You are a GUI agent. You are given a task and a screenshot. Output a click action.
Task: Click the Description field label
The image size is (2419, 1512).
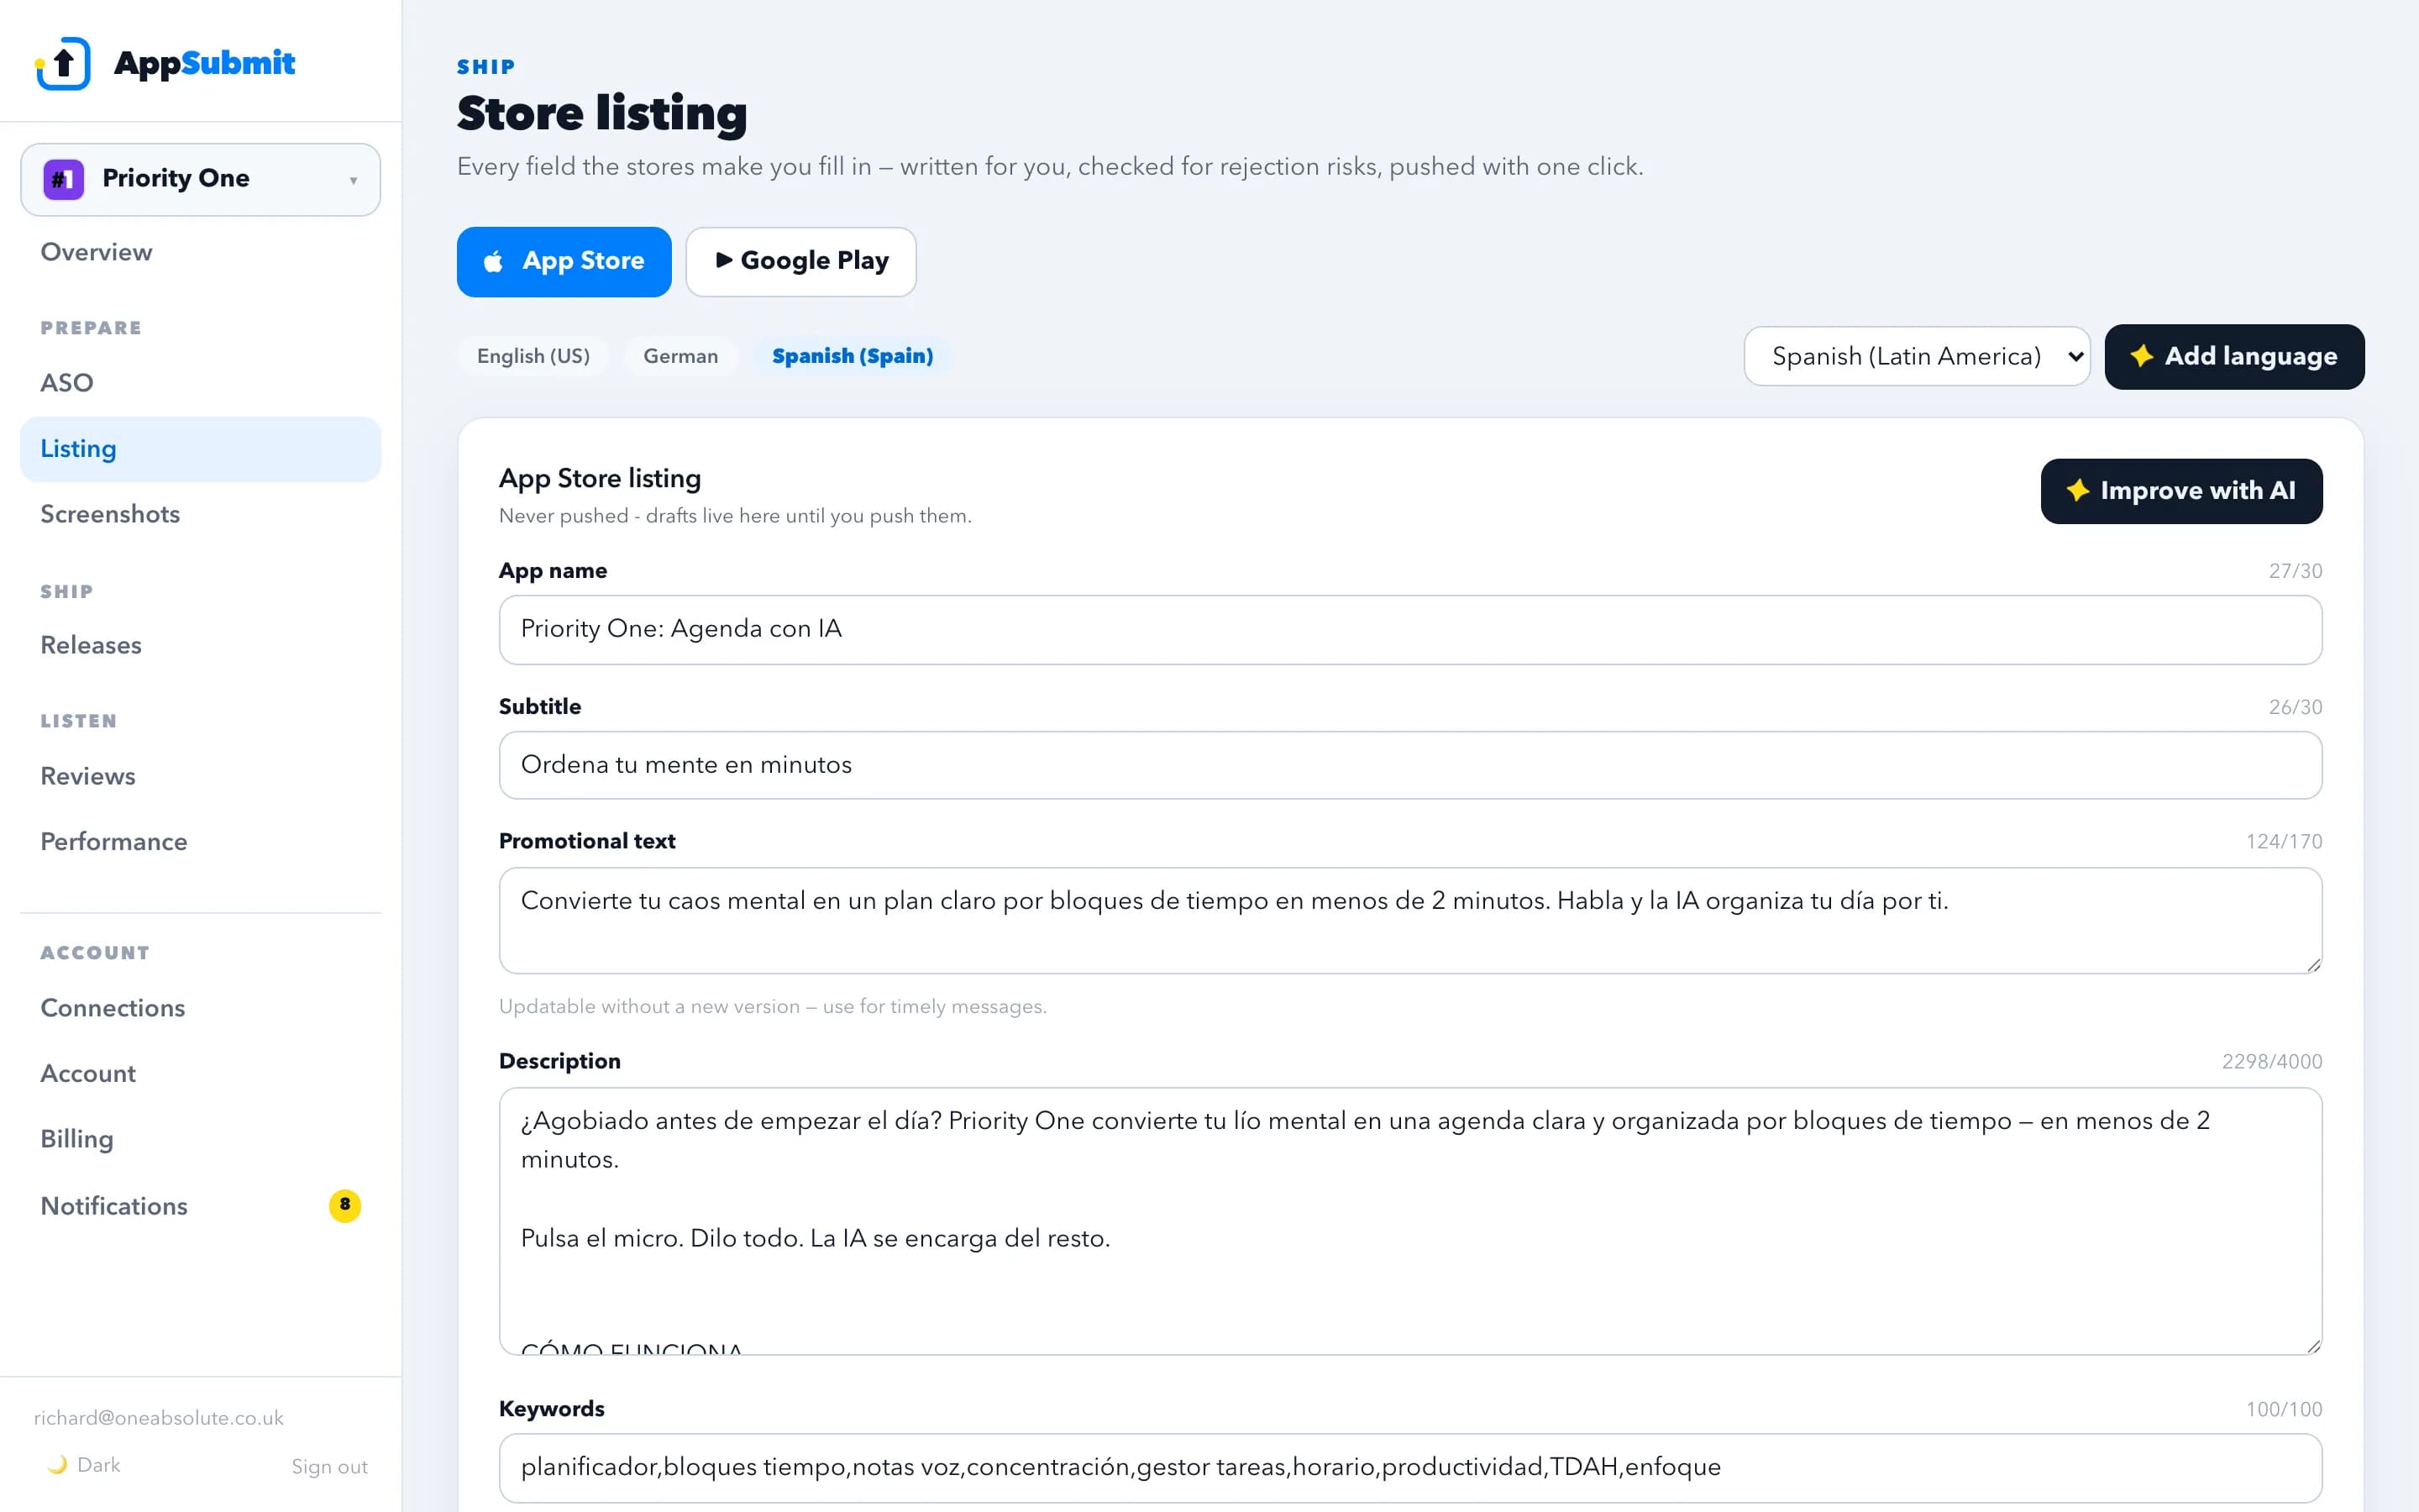[559, 1061]
